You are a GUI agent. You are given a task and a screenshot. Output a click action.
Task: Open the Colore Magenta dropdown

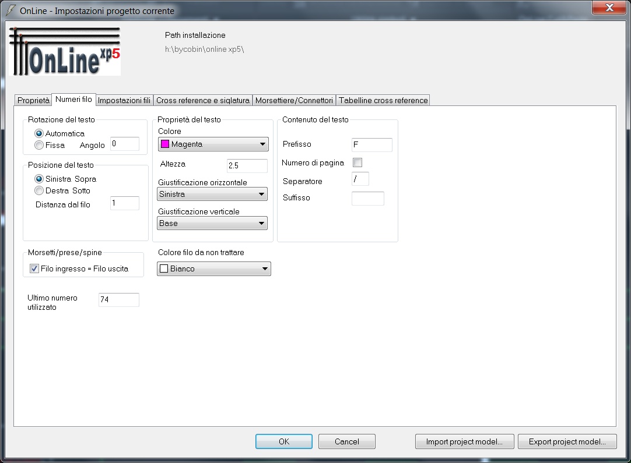point(213,144)
